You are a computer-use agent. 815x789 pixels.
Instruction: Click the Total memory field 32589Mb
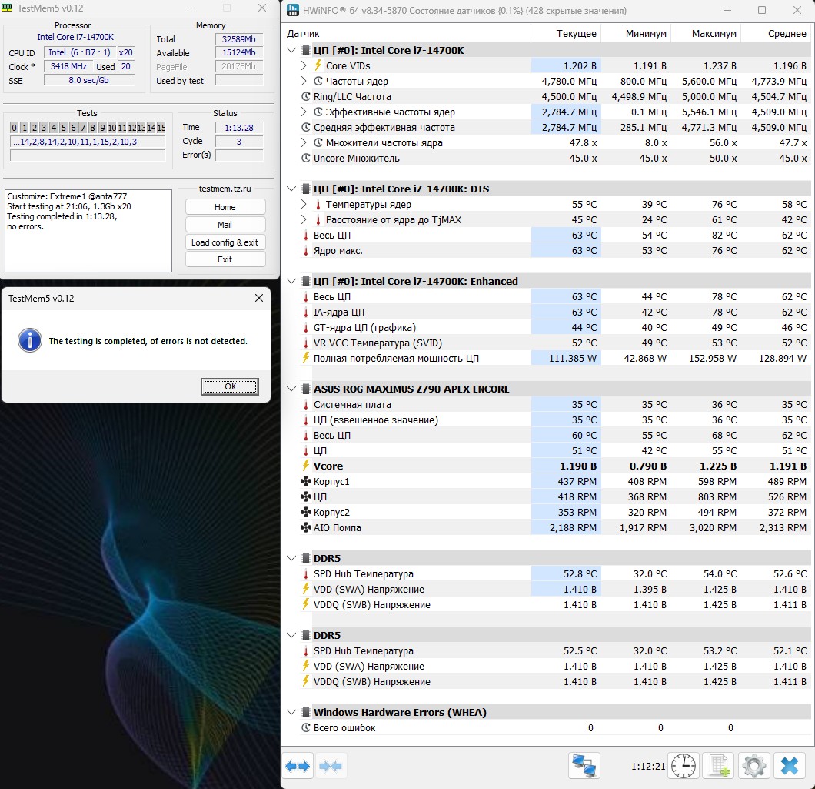point(239,39)
